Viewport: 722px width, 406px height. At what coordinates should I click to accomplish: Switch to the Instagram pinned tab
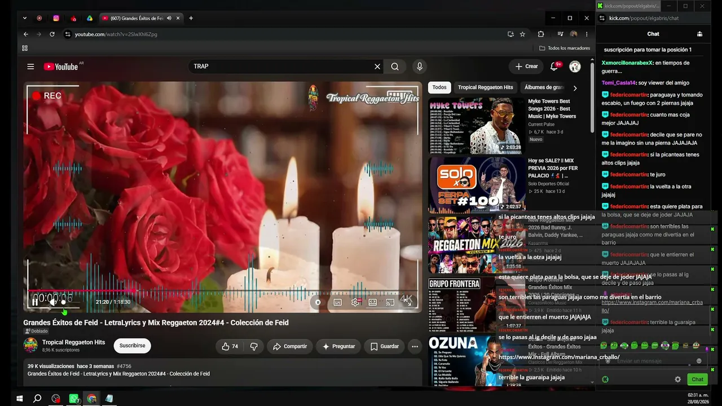[x=56, y=18]
